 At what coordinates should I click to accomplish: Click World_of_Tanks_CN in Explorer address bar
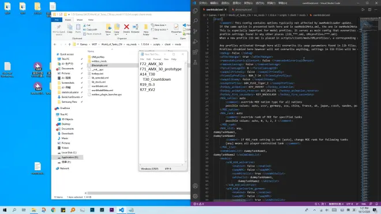click(112, 44)
